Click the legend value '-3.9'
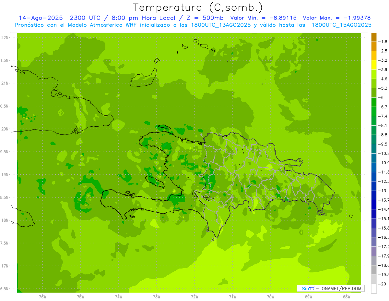This screenshot has width=389, height=301. [383, 69]
